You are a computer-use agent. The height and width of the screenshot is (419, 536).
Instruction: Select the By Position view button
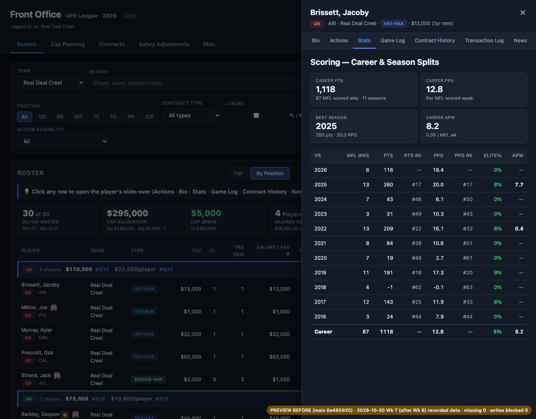270,173
